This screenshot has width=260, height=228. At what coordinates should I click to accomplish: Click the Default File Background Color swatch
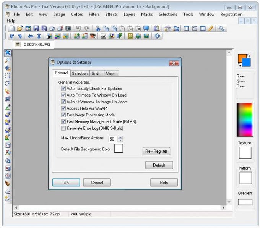tap(119, 148)
